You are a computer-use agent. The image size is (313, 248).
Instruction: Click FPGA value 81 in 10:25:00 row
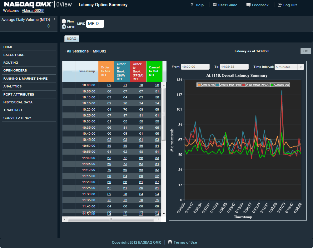click(x=141, y=116)
